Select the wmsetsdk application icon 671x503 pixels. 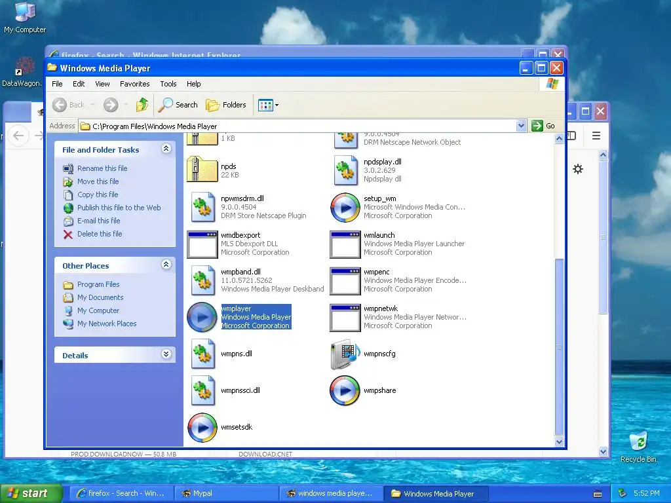202,427
